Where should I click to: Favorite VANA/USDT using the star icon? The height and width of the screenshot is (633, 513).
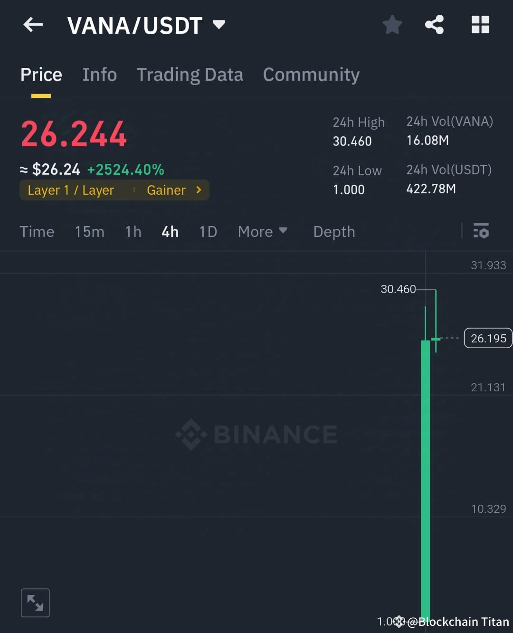click(x=392, y=25)
